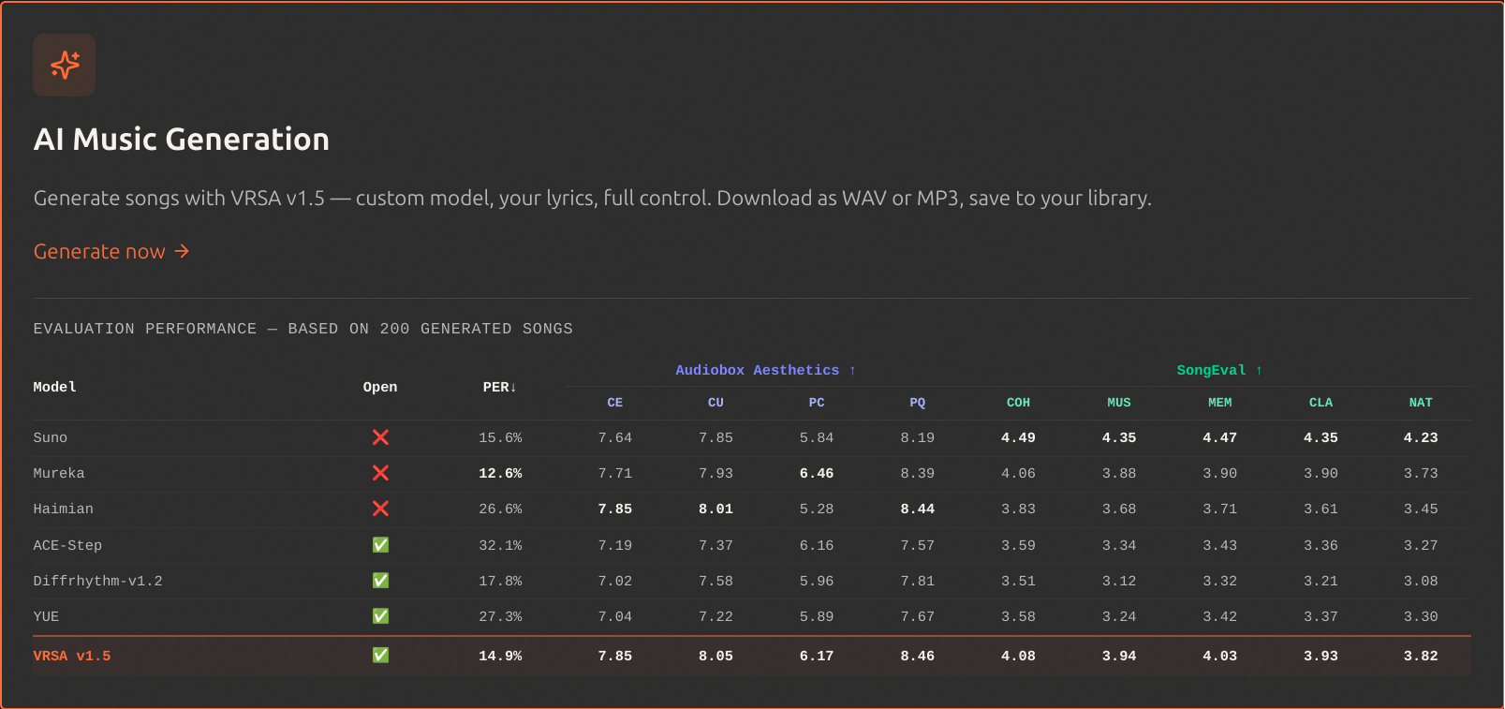Click Haimian's 8.01 CU score
The image size is (1505, 709).
716,509
